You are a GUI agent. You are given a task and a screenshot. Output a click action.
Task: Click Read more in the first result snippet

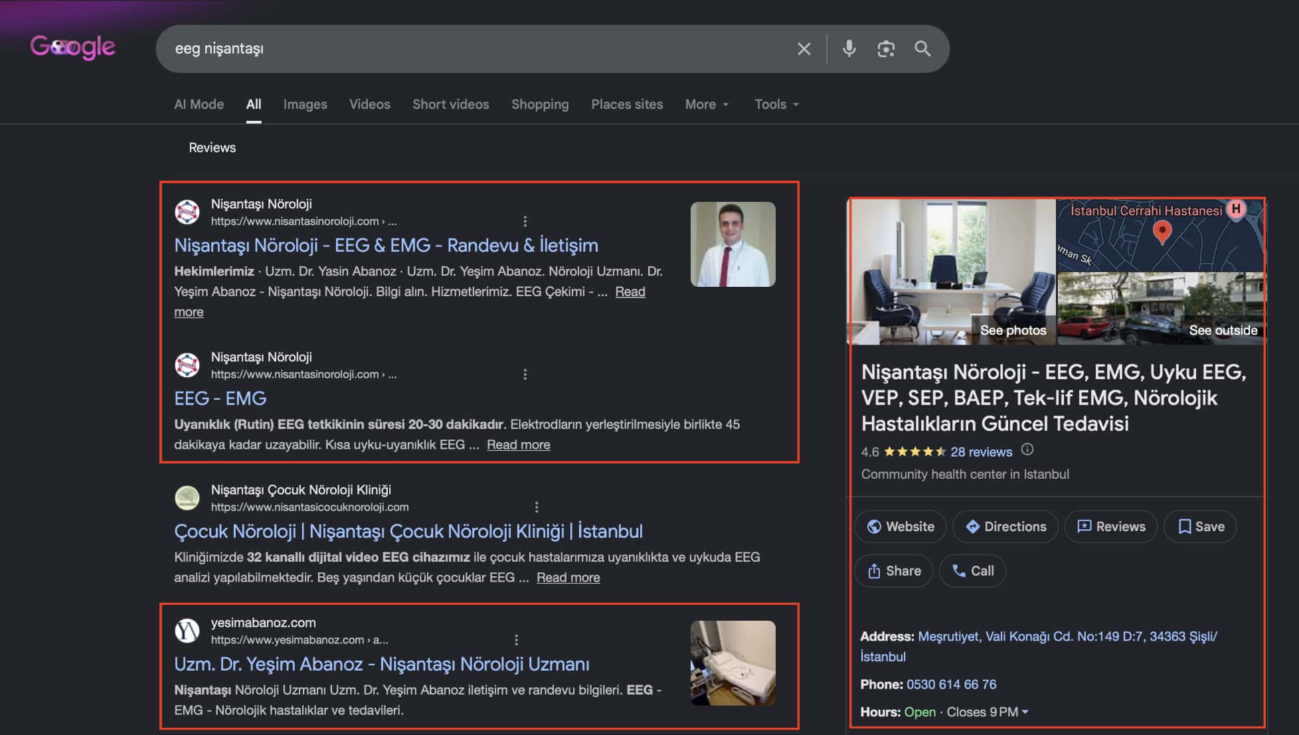tap(630, 291)
